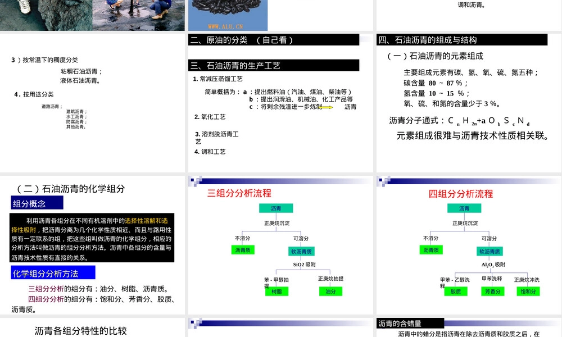Click the blue '化学组分分析方法' label box
The height and width of the screenshot is (337, 562).
[x=53, y=272]
